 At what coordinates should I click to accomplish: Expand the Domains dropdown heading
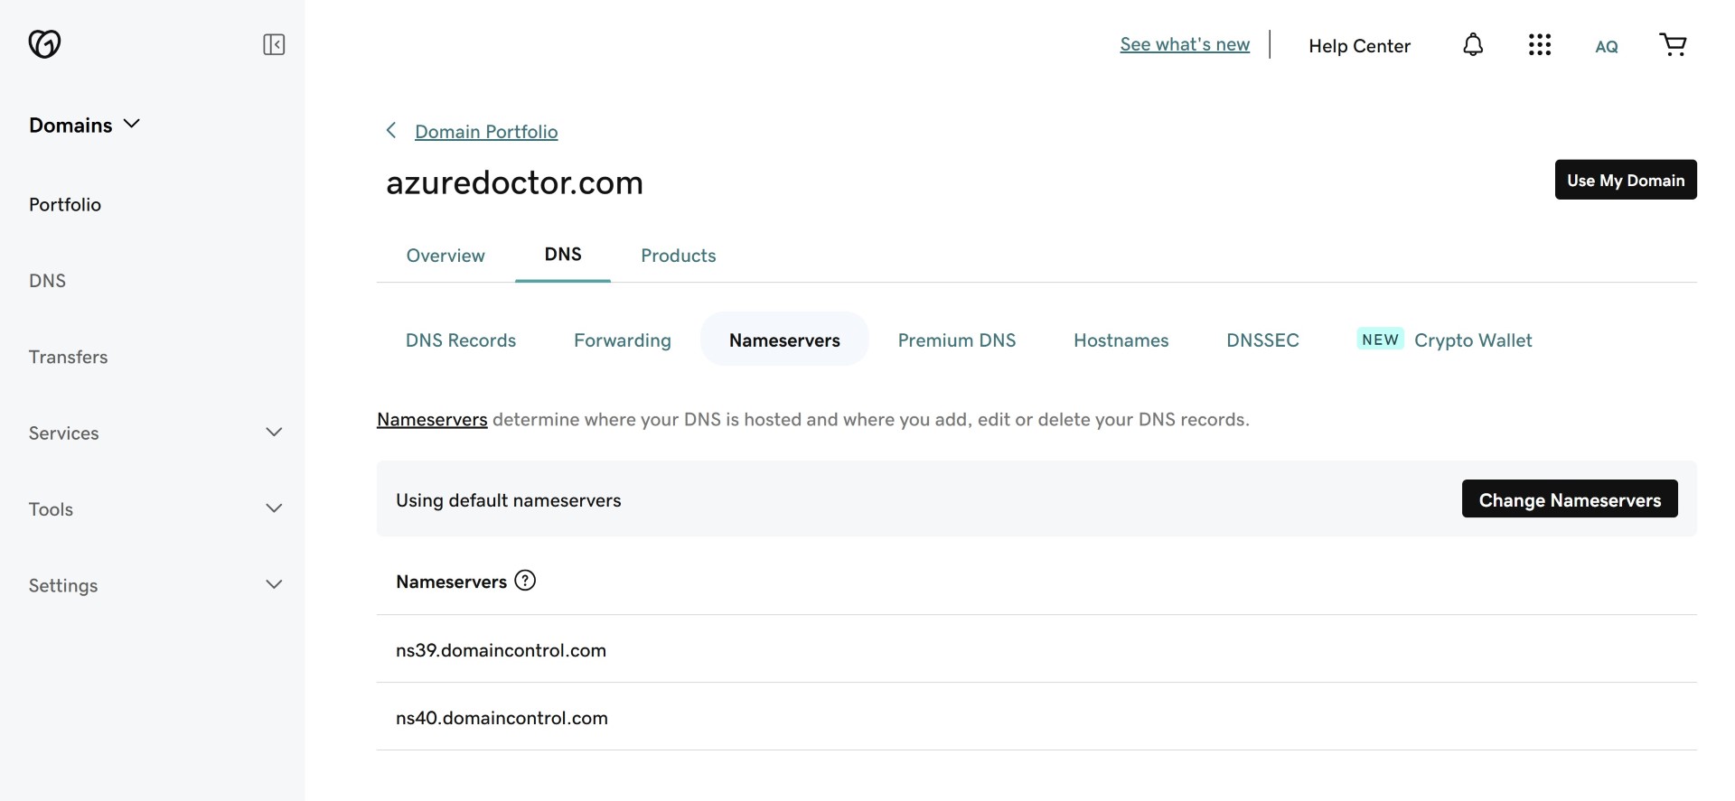pos(84,125)
